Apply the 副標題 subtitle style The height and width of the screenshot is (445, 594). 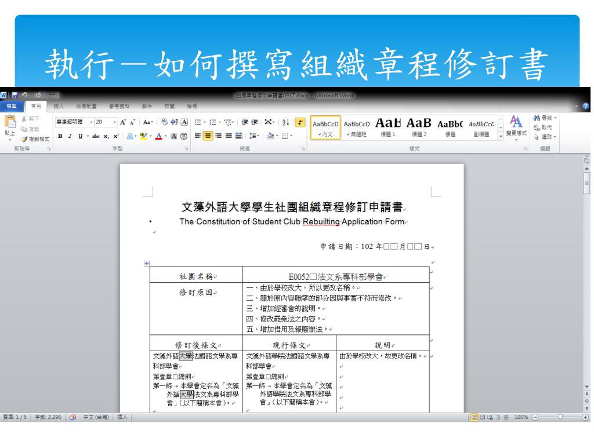click(x=481, y=128)
